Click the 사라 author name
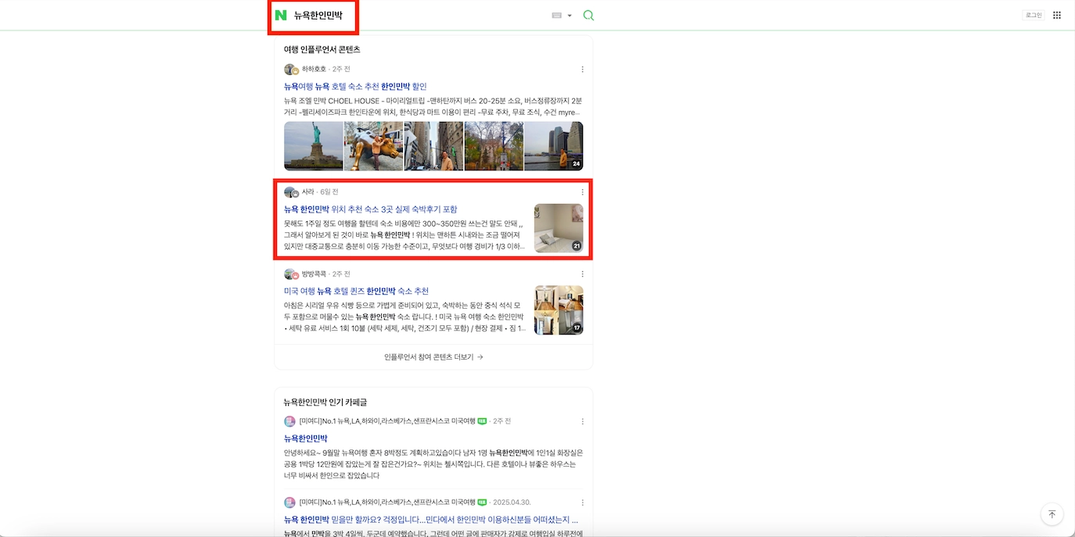1075x537 pixels. tap(307, 192)
